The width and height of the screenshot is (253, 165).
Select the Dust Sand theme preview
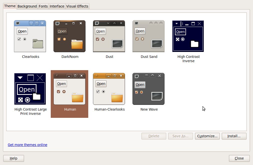click(148, 36)
